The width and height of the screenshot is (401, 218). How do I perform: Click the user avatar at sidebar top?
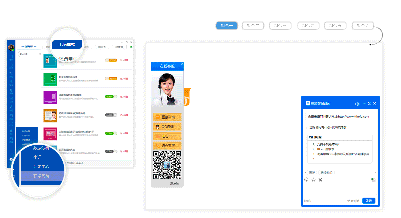coord(11,47)
